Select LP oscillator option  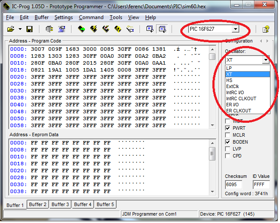coord(247,68)
